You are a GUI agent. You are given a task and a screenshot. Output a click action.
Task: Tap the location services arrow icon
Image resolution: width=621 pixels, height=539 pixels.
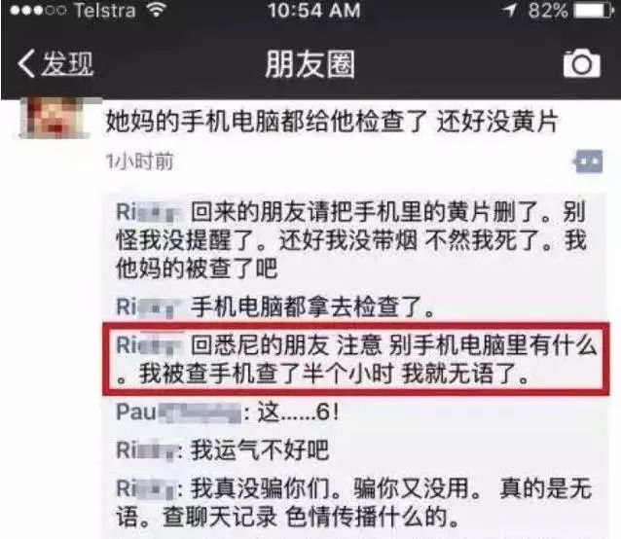509,10
